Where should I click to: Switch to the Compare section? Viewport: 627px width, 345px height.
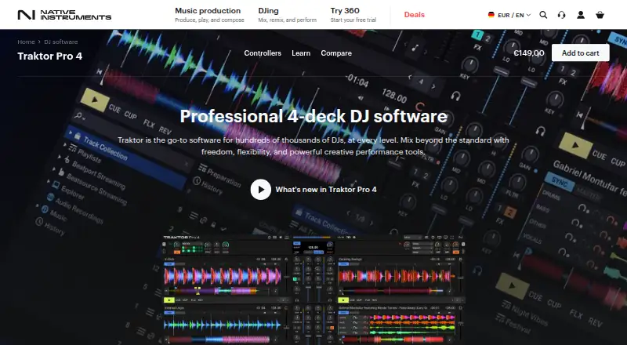coord(336,53)
